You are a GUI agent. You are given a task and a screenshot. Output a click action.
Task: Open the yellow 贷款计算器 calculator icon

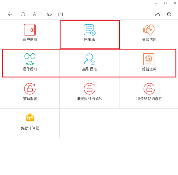point(30,118)
